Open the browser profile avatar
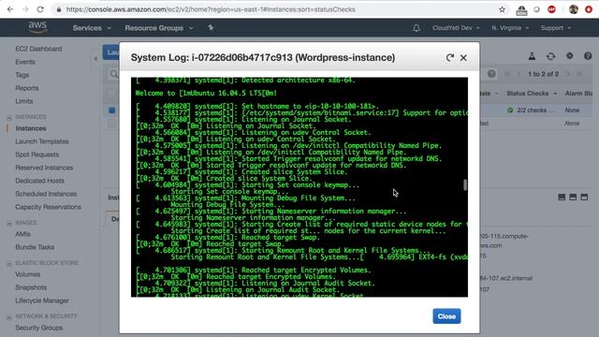The image size is (599, 337). pyautogui.click(x=574, y=9)
